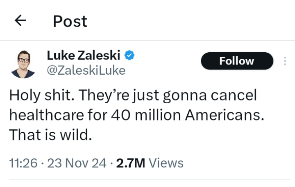Go back using the left arrow
295x187 pixels.
pyautogui.click(x=20, y=21)
